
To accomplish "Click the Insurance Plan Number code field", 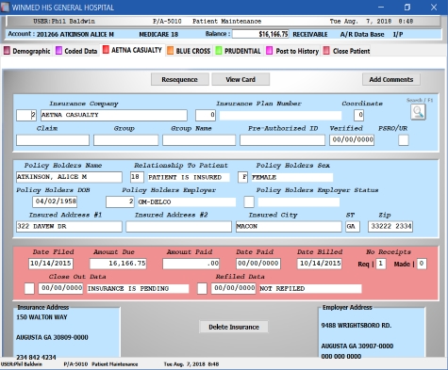I will 206,115.
